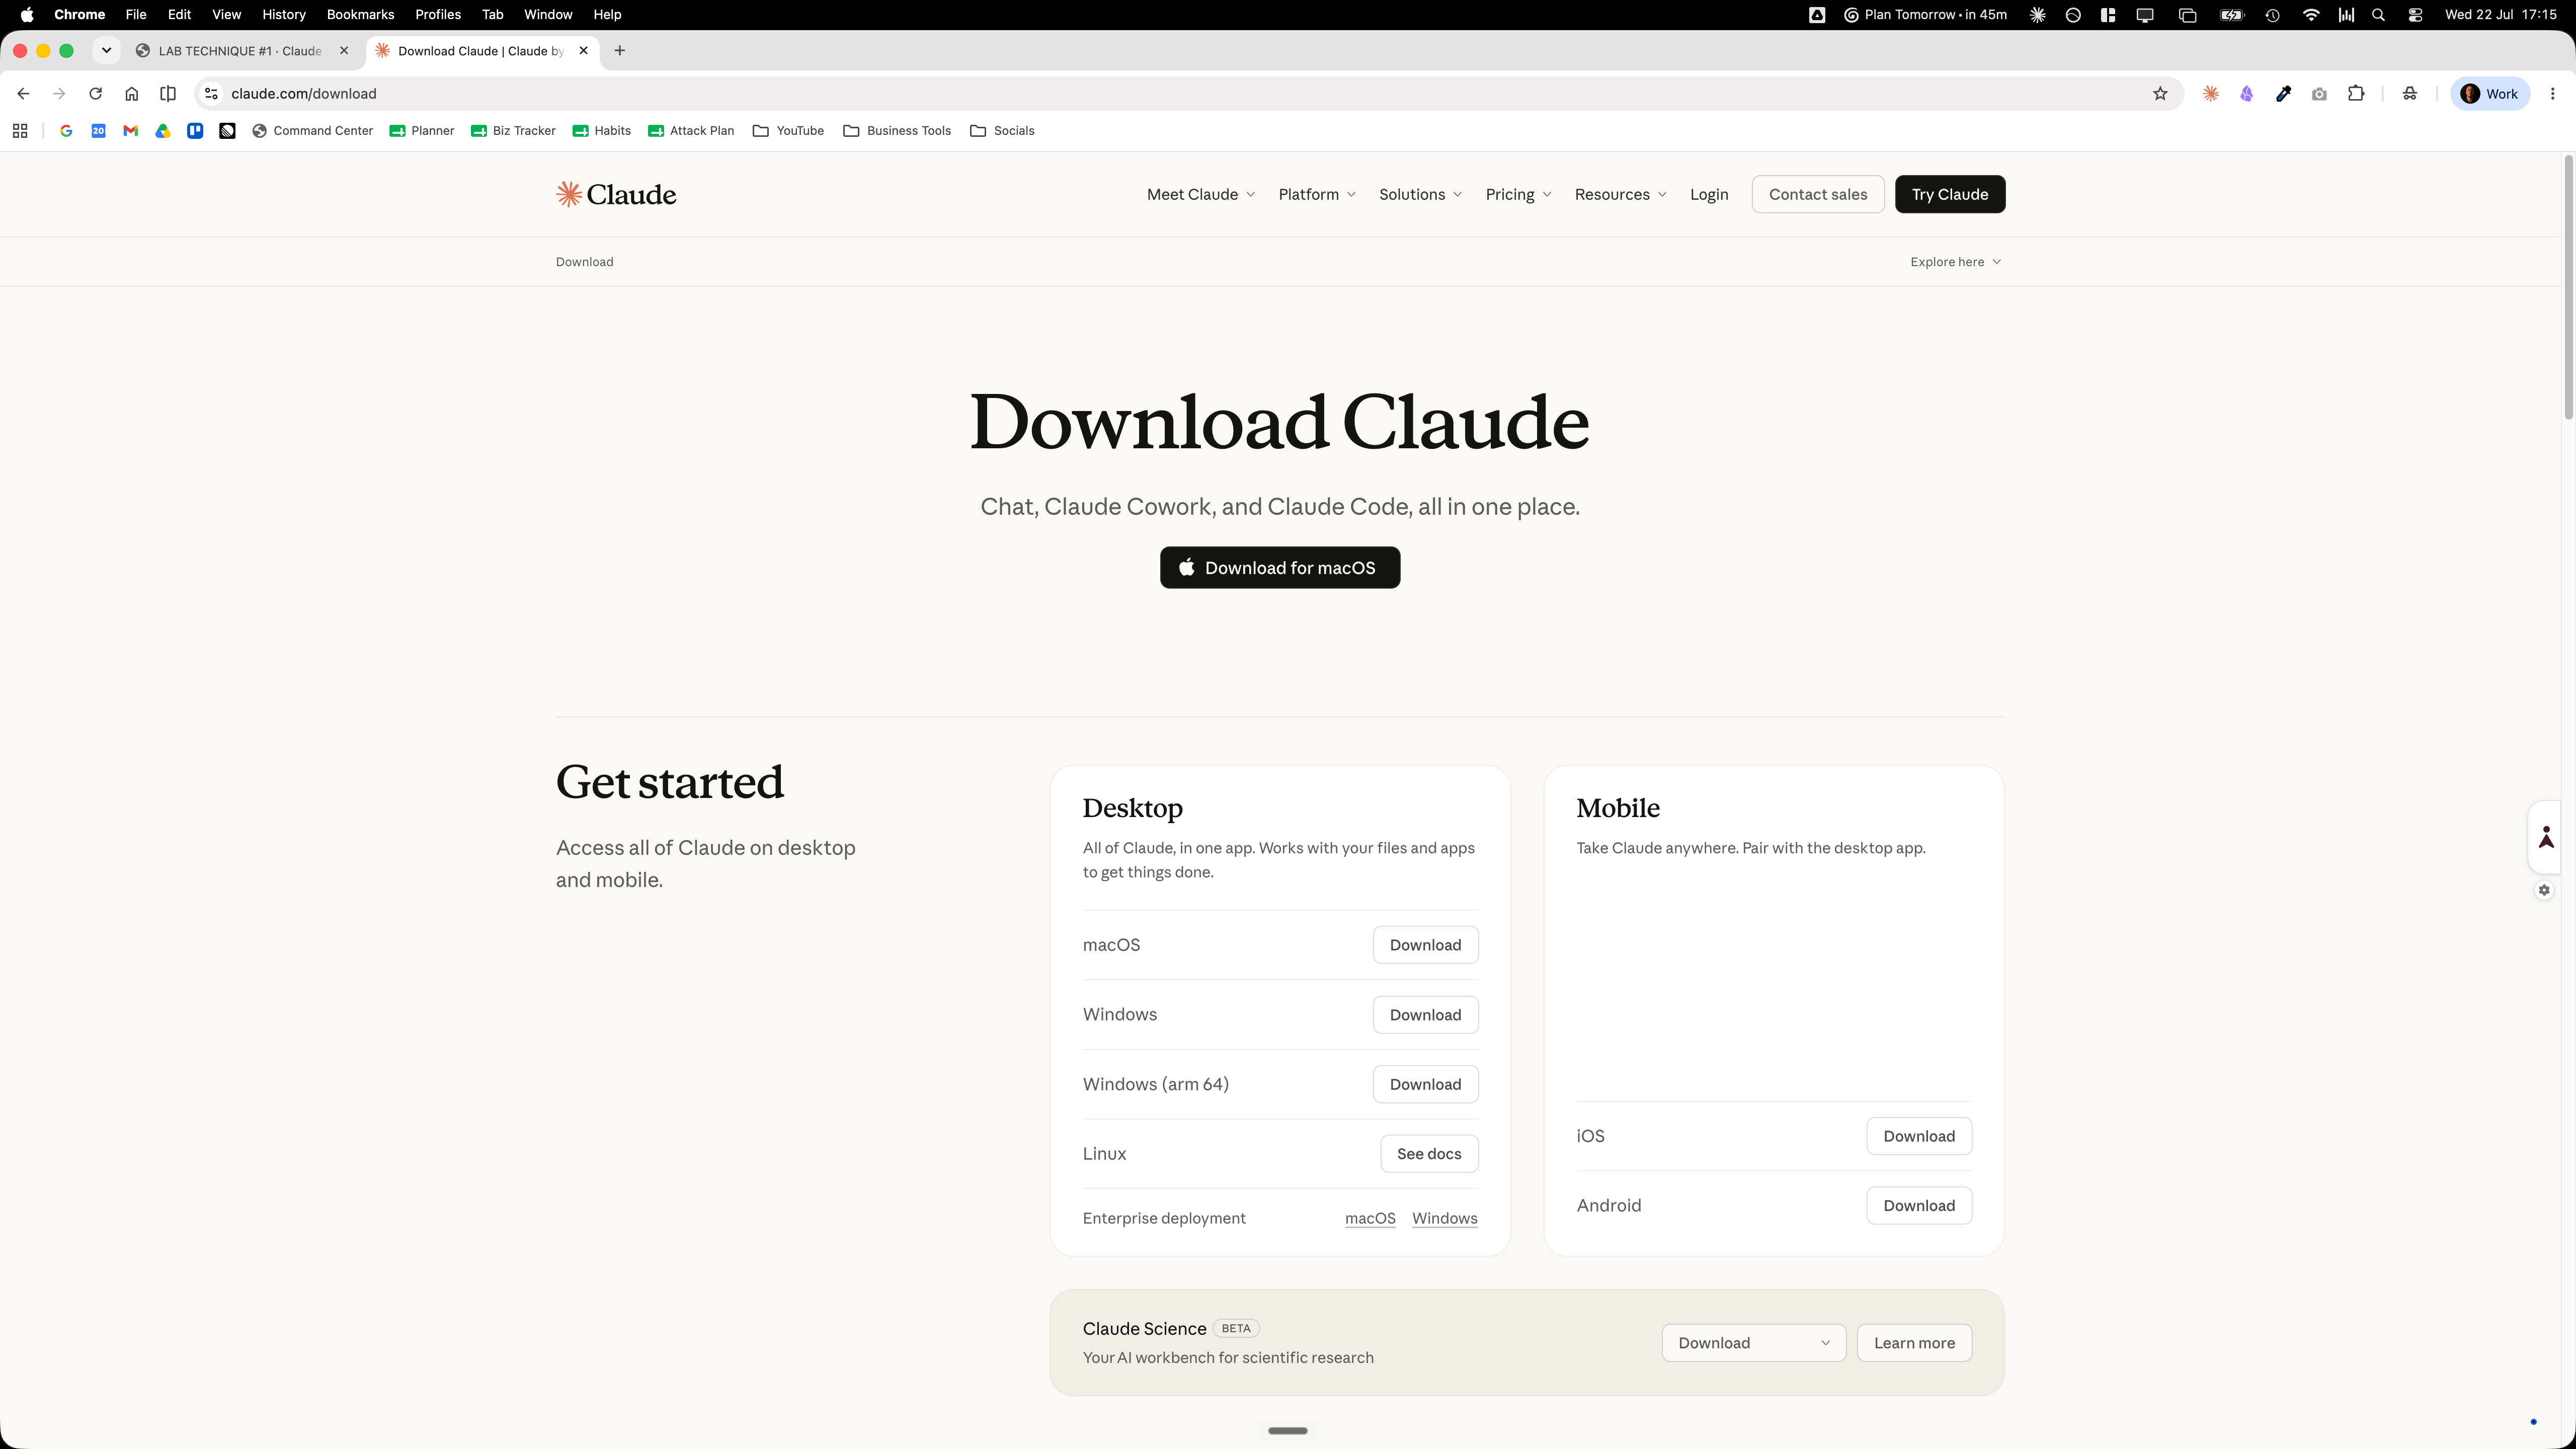The height and width of the screenshot is (1449, 2576).
Task: Reload the page with the refresh icon
Action: [x=95, y=93]
